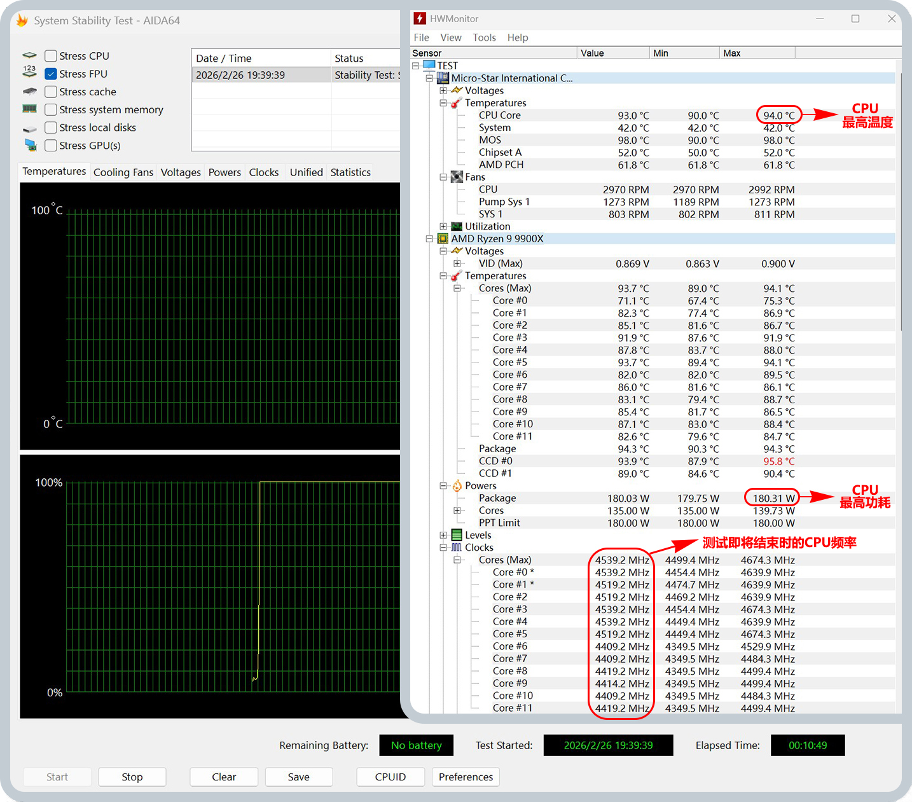This screenshot has width=912, height=802.
Task: Open the Preferences dialog button
Action: (466, 777)
